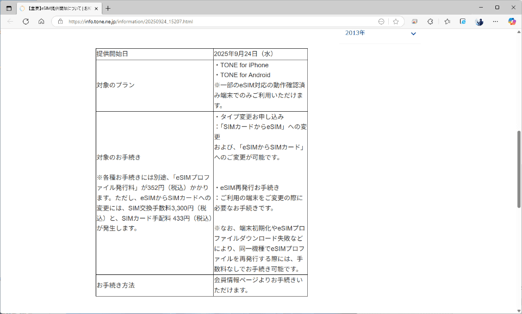Select the 対象のプラン cell text
The image size is (522, 314).
click(x=115, y=85)
